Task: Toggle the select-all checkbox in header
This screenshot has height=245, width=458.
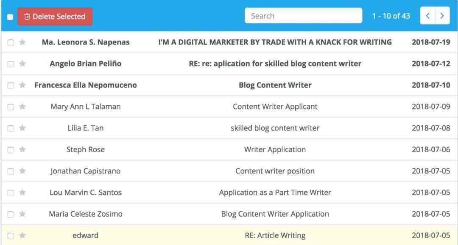Action: (10, 17)
